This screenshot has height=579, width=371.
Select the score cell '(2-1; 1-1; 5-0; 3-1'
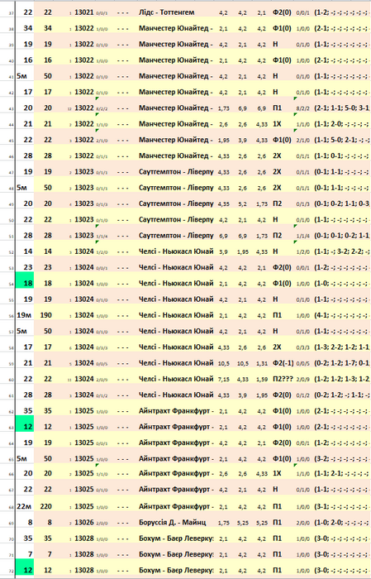point(341,108)
